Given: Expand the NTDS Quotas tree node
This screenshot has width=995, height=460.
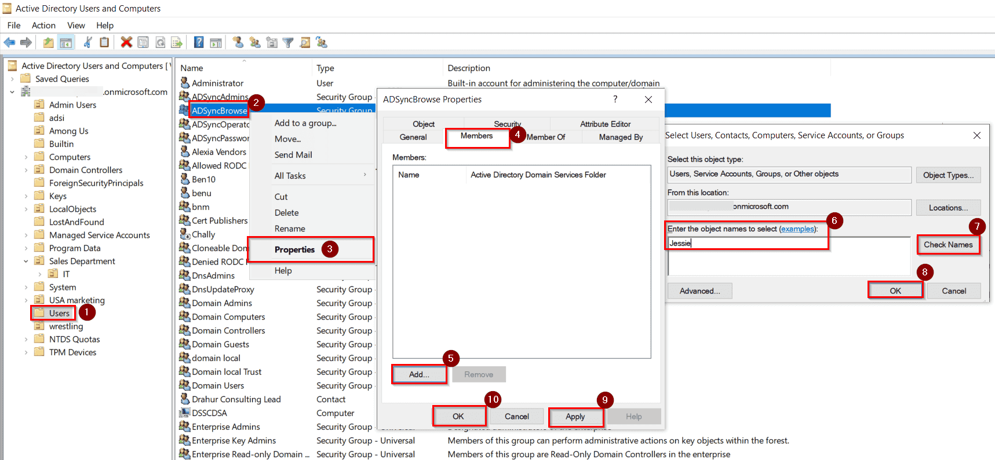Looking at the screenshot, I should click(x=26, y=339).
